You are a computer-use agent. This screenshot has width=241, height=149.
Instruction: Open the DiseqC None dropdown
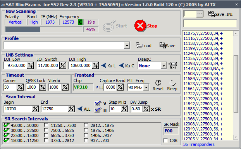click(164, 66)
